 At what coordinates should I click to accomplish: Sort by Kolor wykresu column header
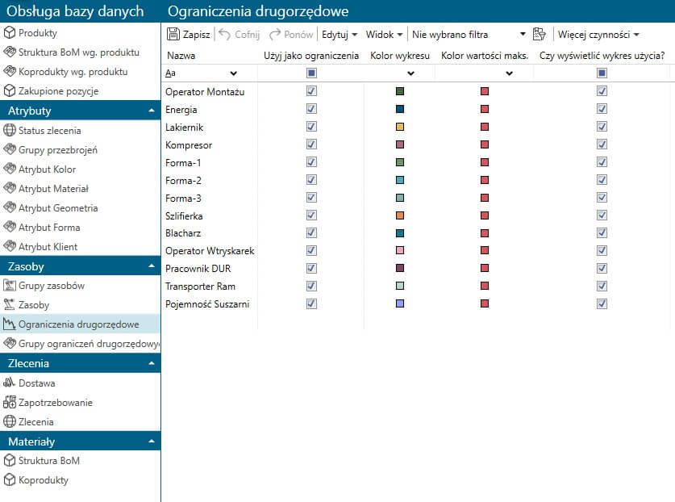point(400,56)
